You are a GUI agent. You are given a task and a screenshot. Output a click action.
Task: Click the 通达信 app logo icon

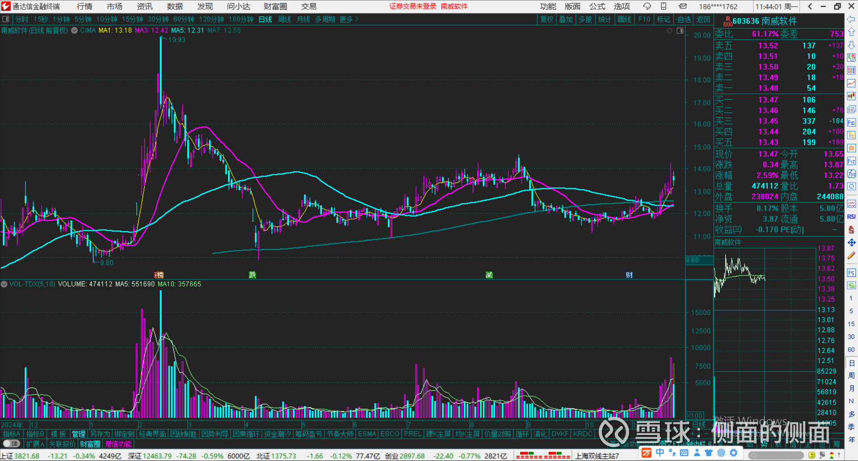point(6,6)
